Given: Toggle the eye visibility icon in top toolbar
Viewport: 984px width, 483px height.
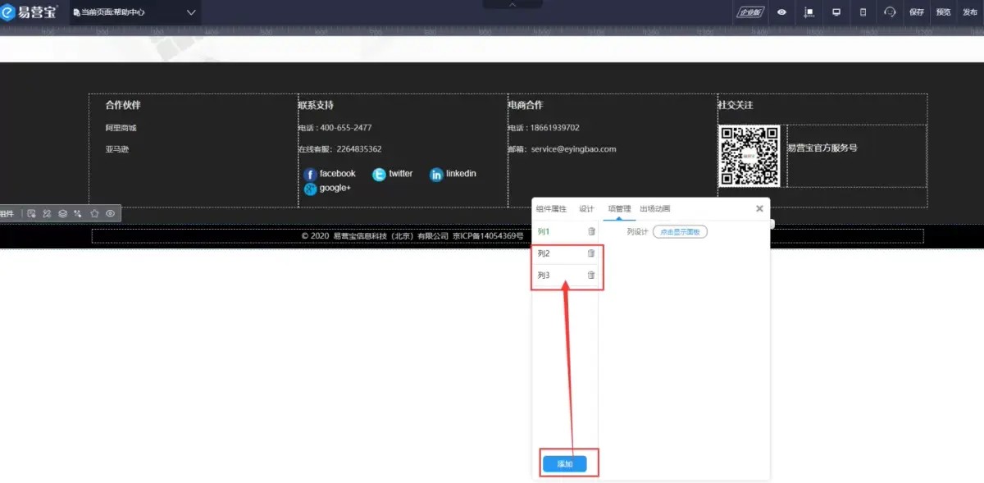Looking at the screenshot, I should [x=782, y=12].
